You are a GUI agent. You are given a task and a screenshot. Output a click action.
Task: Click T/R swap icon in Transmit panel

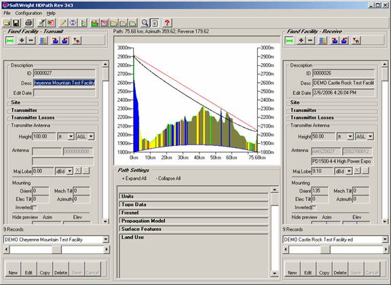77,41
